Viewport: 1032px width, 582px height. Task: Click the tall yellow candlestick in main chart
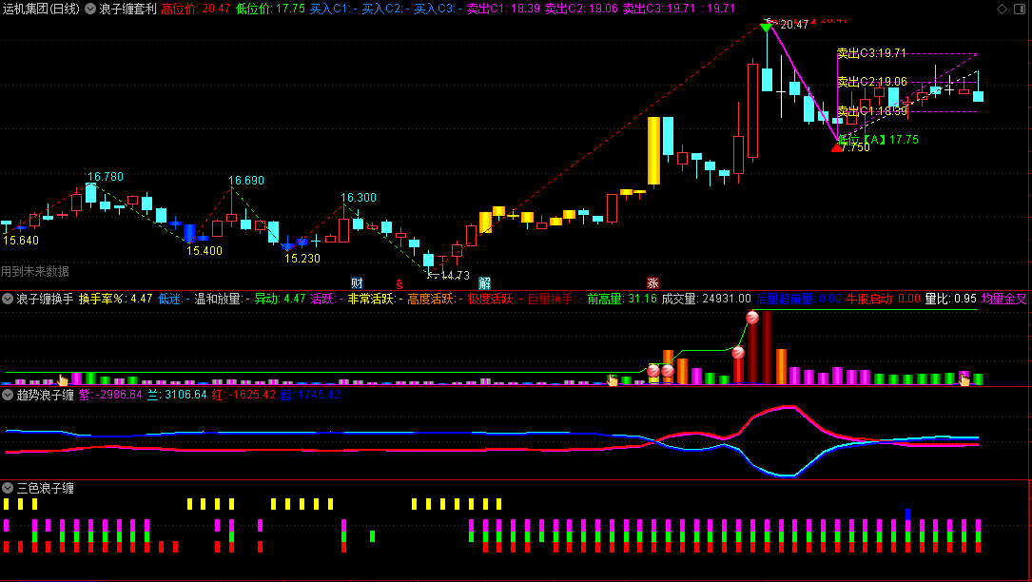(653, 151)
